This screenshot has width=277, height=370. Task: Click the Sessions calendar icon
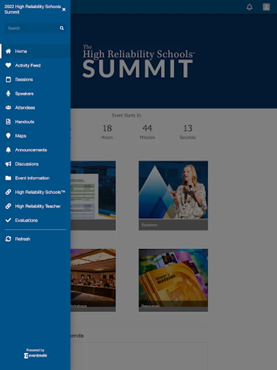click(8, 79)
